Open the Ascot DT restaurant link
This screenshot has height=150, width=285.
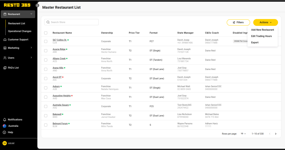click(x=57, y=77)
